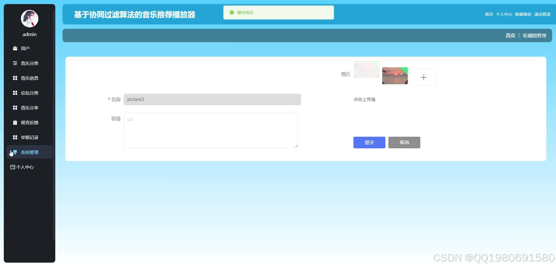Select the 音乐分享 sidebar icon
This screenshot has width=556, height=267.
pyautogui.click(x=15, y=108)
